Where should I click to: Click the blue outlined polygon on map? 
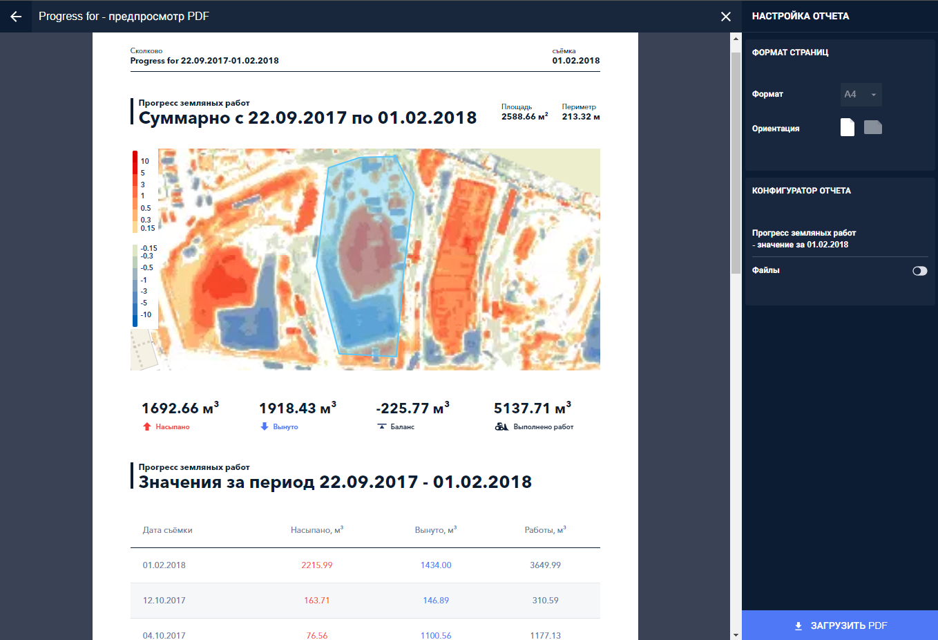(x=365, y=256)
